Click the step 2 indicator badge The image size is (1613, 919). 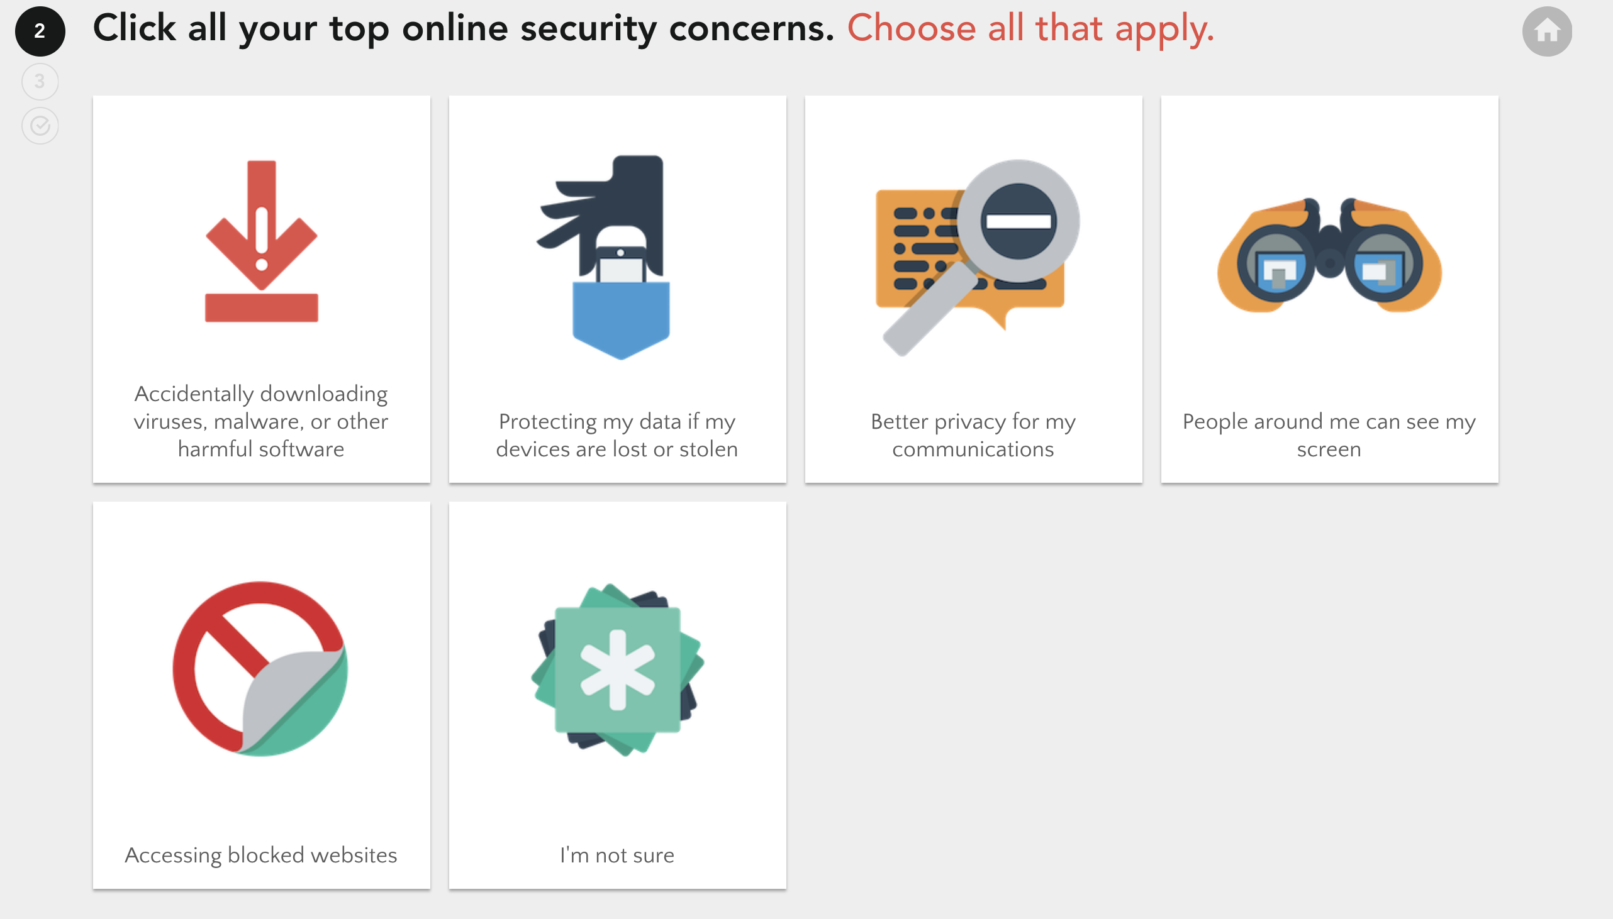[x=39, y=29]
